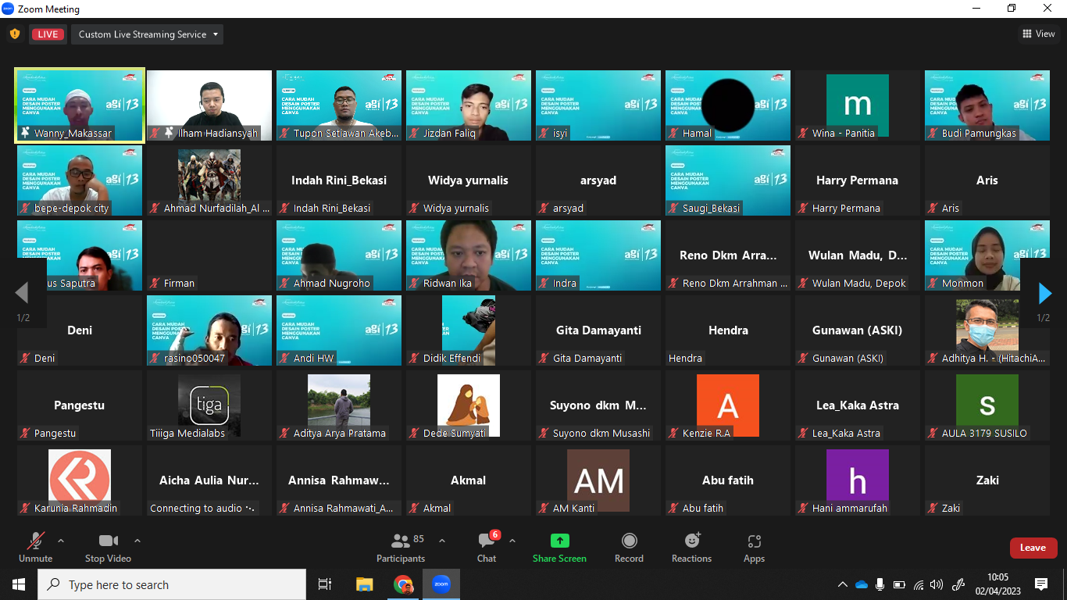
Task: Open the View layout menu
Action: [x=1039, y=34]
